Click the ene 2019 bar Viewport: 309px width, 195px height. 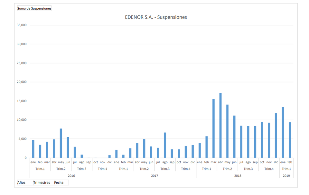click(x=283, y=132)
